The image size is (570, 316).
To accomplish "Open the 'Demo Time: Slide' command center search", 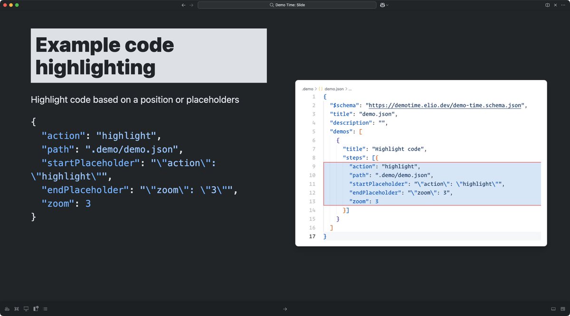I will [x=286, y=5].
